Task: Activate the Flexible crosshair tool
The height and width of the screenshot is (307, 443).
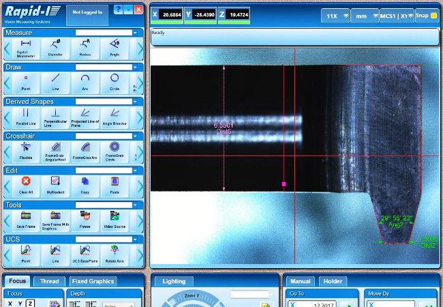Action: tap(26, 149)
